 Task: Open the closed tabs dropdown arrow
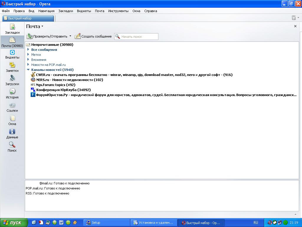click(298, 17)
